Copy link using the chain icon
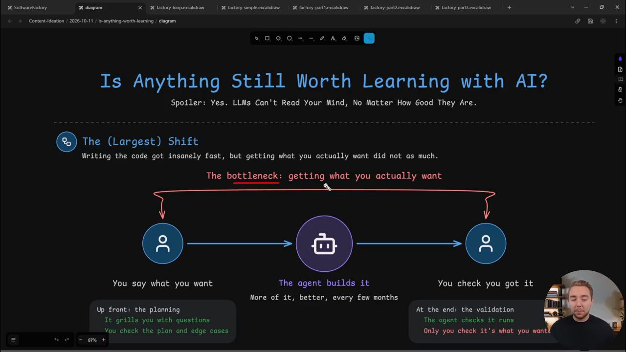The image size is (626, 352). click(578, 21)
